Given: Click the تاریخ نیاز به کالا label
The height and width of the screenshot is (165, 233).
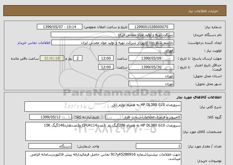Looking at the screenshot, I should click(87, 117).
